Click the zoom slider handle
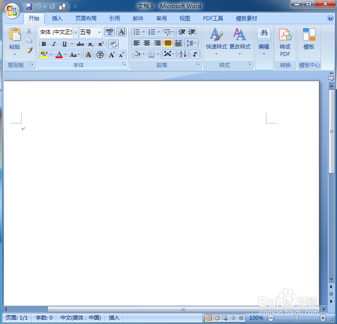This screenshot has width=337, height=324. click(x=297, y=317)
